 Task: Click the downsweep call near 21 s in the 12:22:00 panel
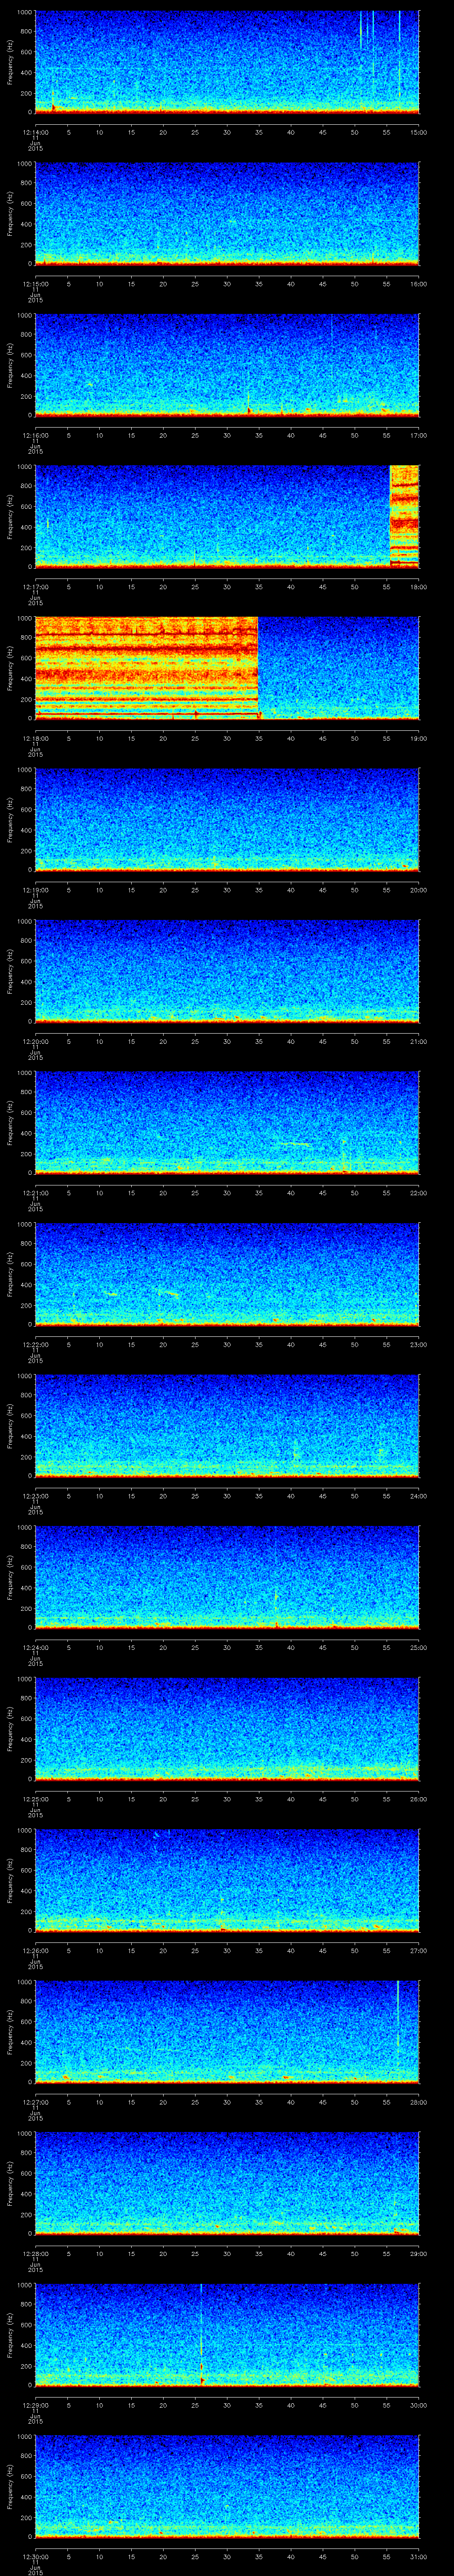click(167, 1292)
